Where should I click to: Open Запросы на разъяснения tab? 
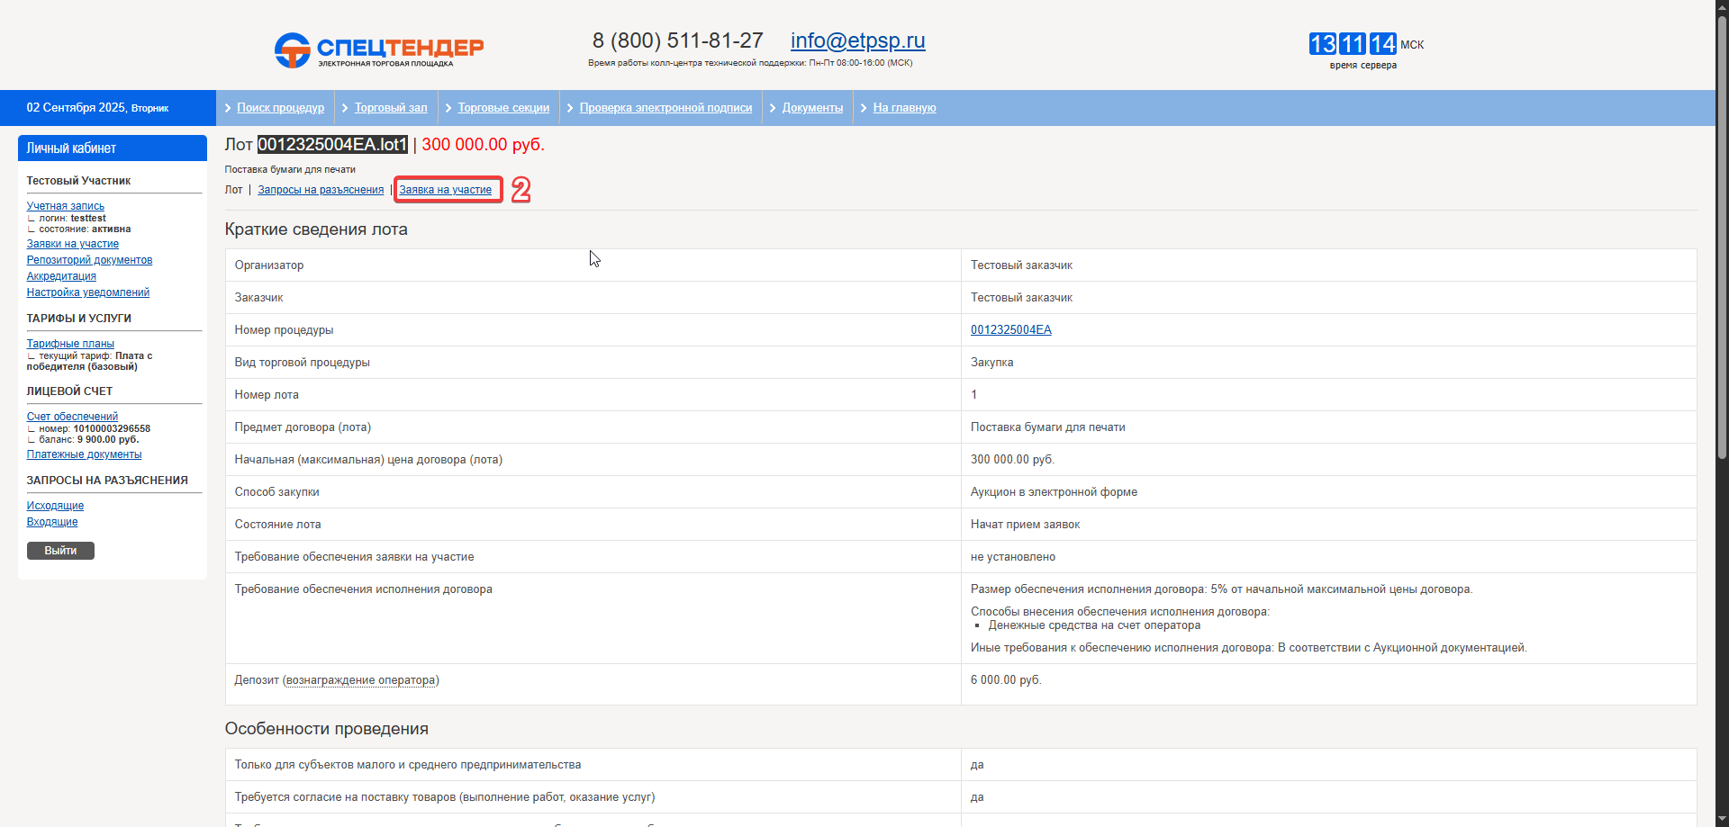pyautogui.click(x=321, y=190)
